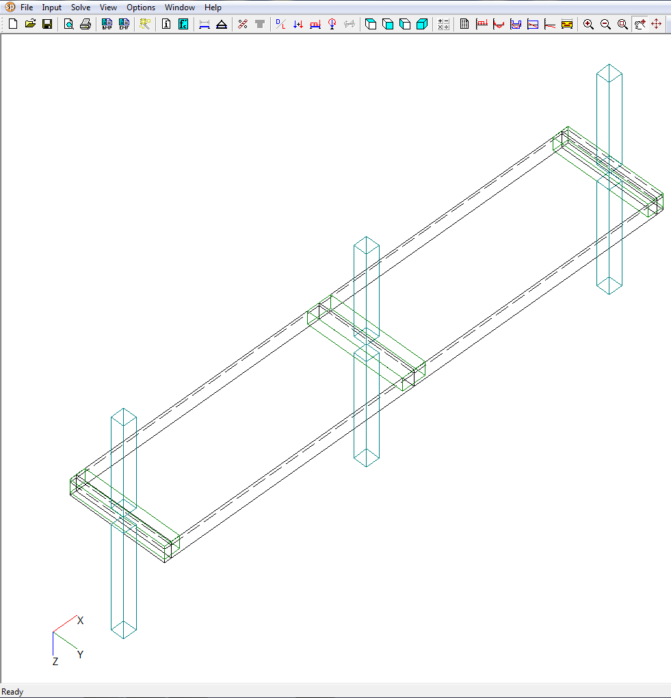The image size is (671, 698).
Task: Open the Input menu
Action: point(51,8)
